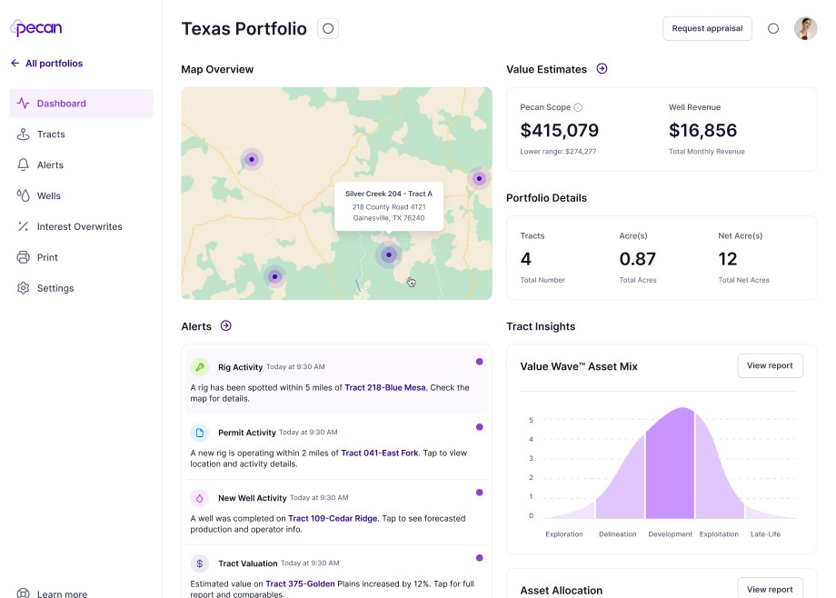View report for Asset Allocation
This screenshot has width=836, height=598.
coord(770,588)
